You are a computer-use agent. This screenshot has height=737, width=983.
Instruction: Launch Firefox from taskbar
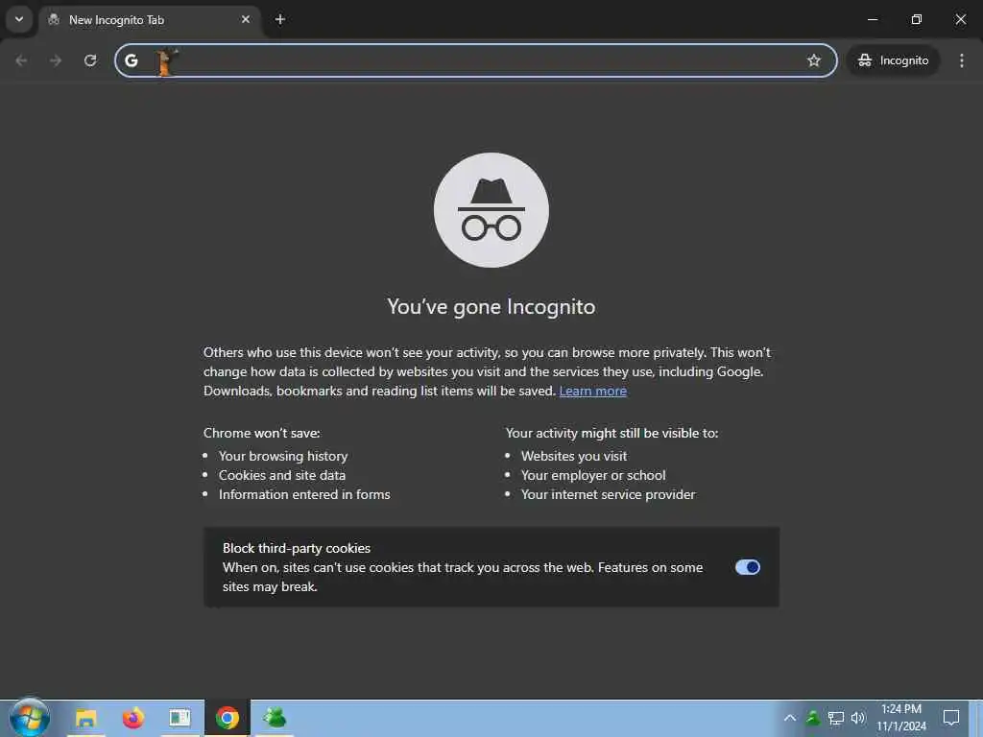point(132,718)
